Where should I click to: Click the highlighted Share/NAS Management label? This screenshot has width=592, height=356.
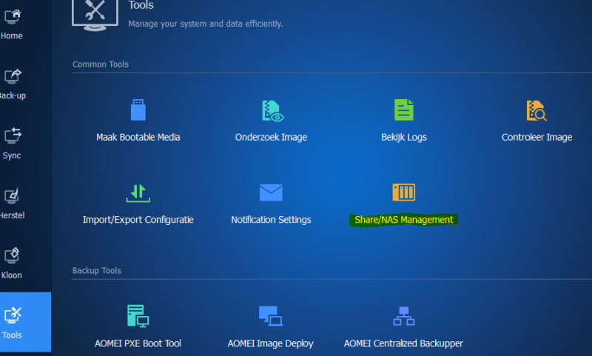tap(403, 220)
